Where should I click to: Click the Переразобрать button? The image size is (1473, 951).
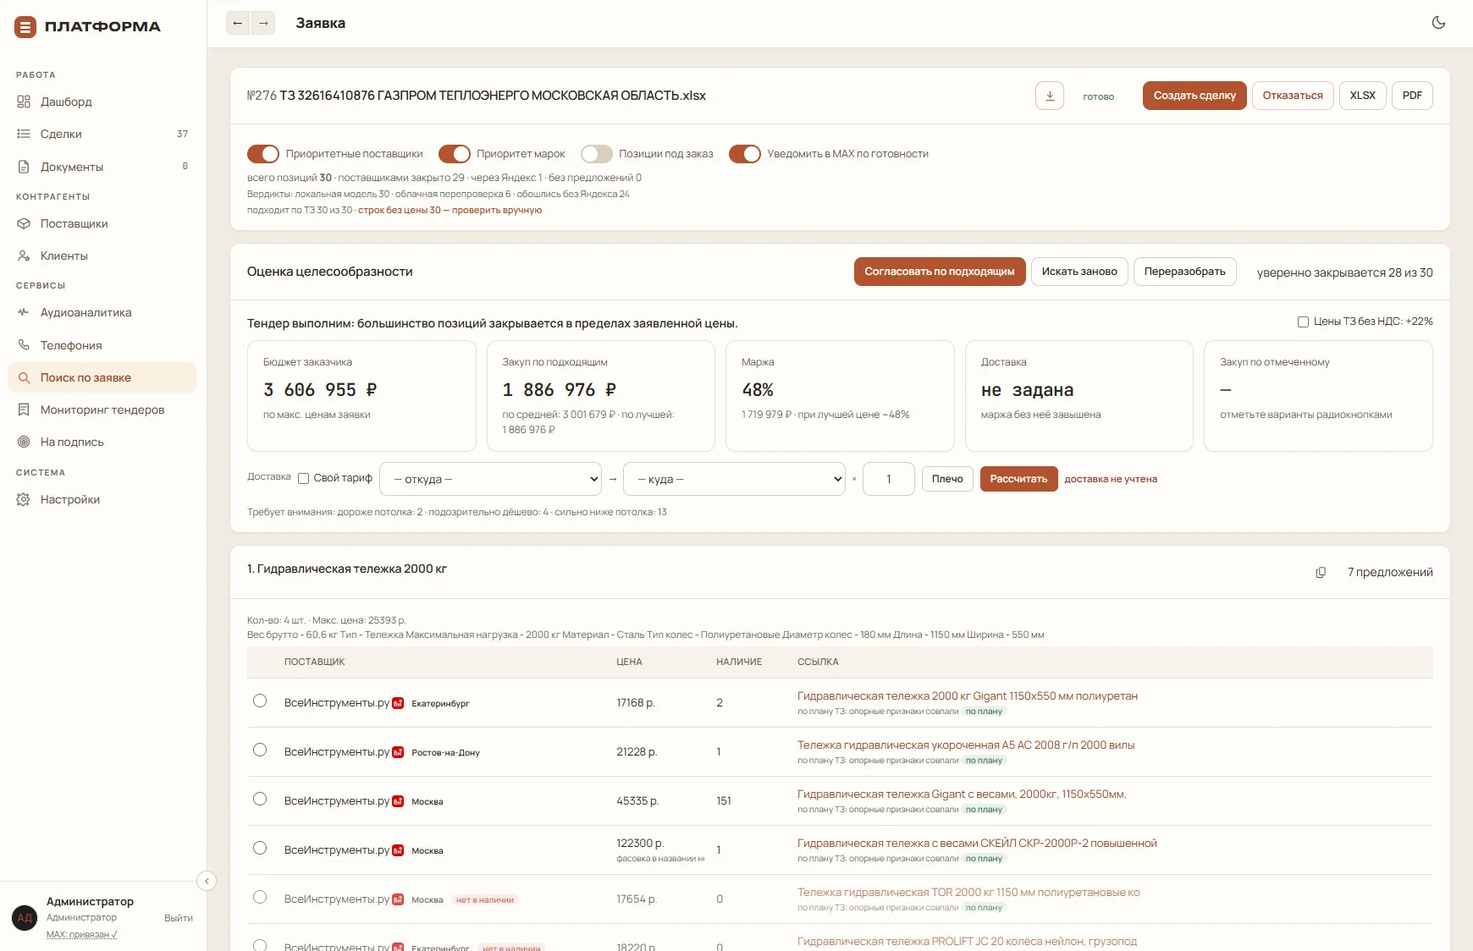(x=1185, y=272)
